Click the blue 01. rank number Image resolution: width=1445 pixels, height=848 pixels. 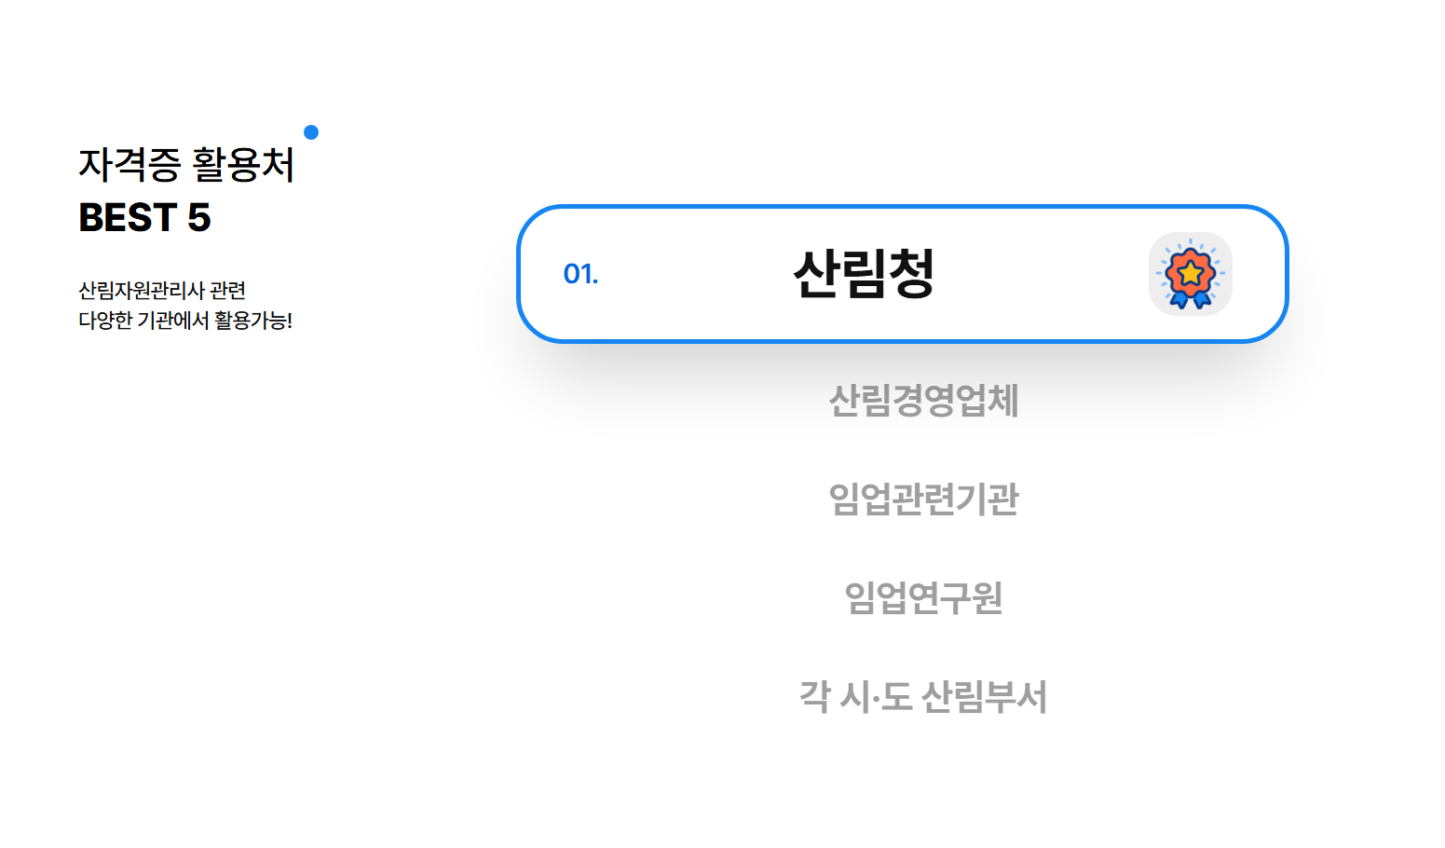pos(580,274)
